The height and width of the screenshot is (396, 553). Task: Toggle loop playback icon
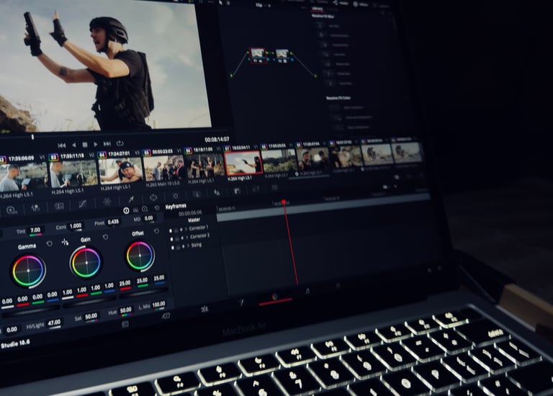coord(120,143)
